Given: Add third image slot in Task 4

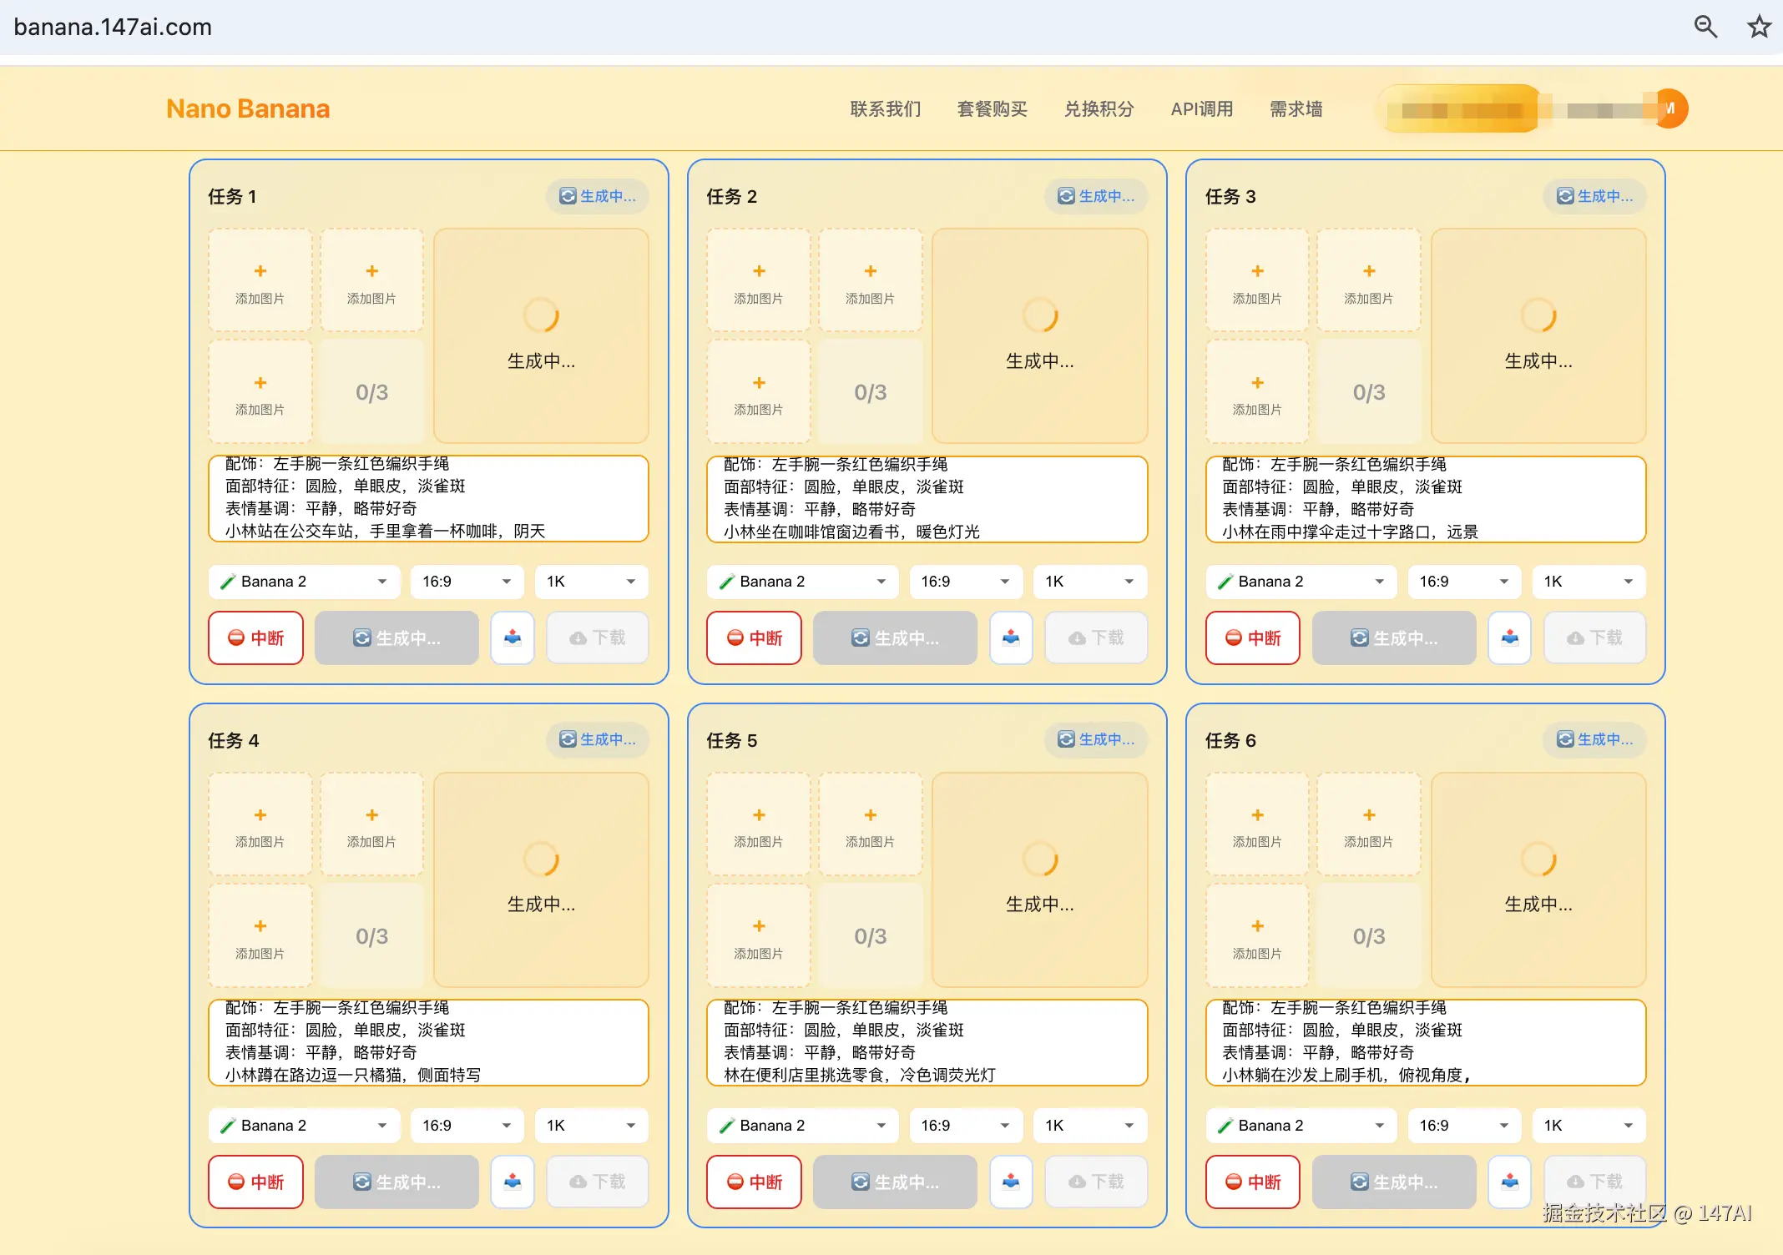Looking at the screenshot, I should tap(260, 936).
